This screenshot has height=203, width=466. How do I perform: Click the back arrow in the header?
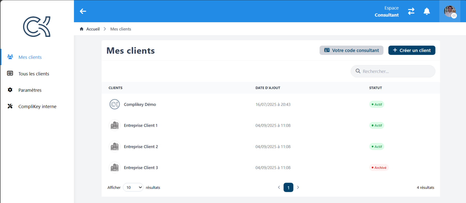pos(83,11)
